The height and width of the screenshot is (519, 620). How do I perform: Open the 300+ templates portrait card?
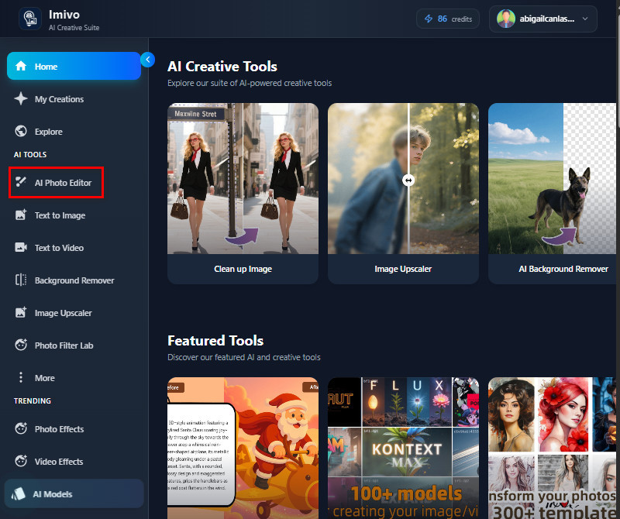pyautogui.click(x=553, y=448)
